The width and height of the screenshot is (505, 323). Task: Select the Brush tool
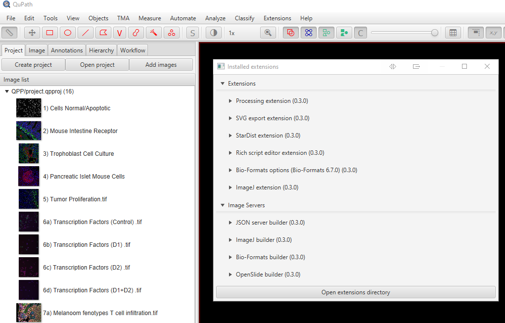[136, 33]
